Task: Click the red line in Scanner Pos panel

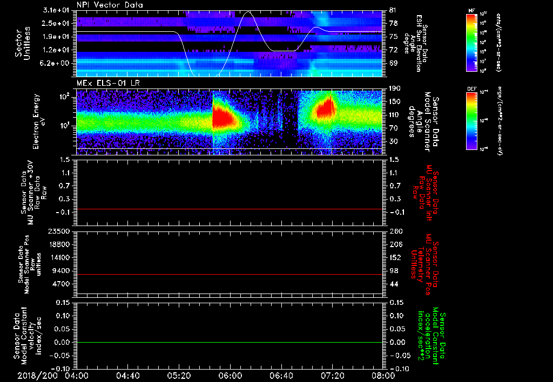Action: click(230, 274)
